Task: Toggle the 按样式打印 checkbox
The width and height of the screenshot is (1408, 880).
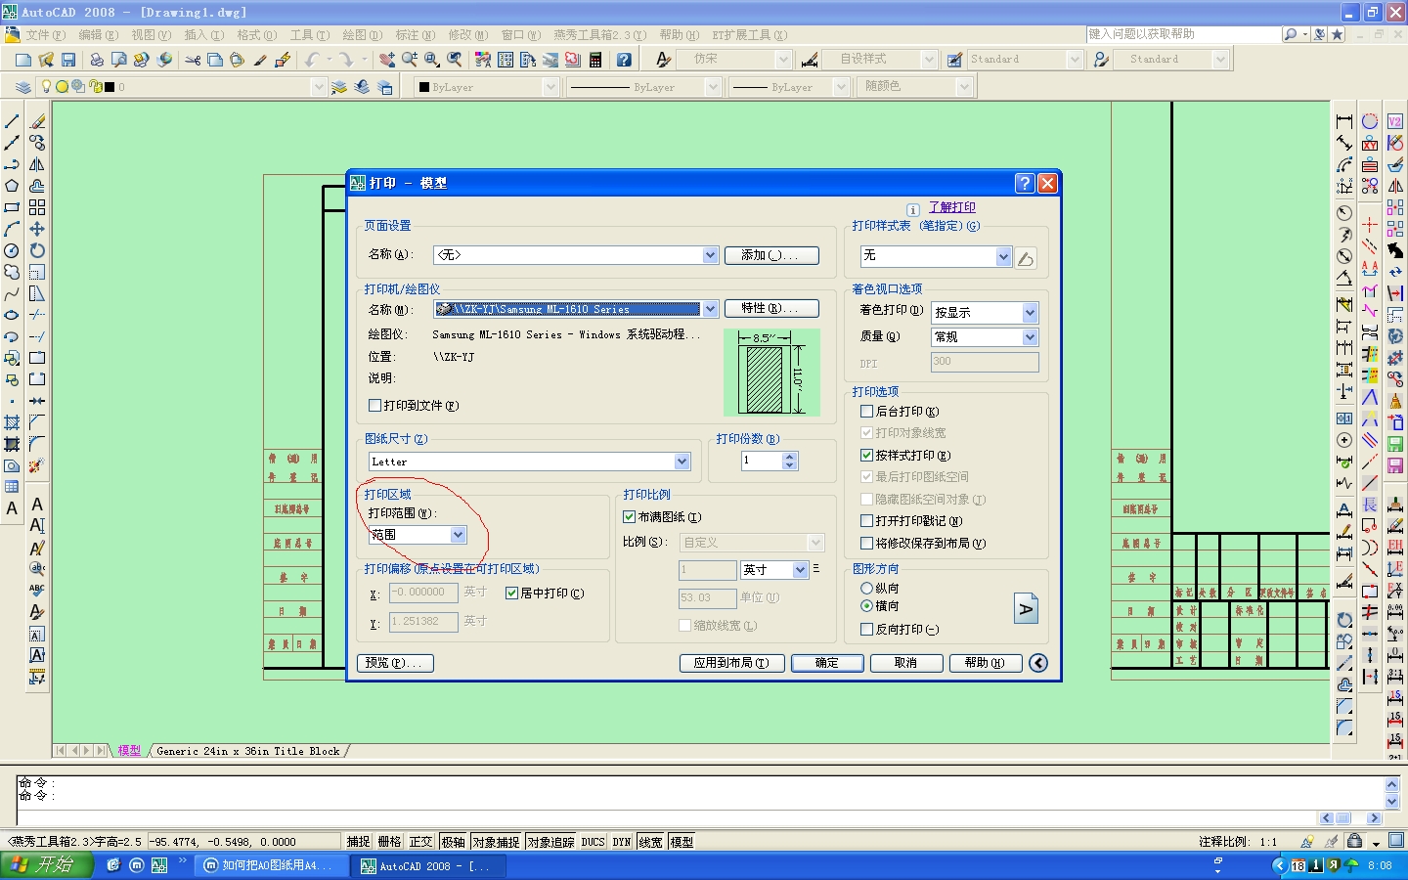Action: pyautogui.click(x=866, y=455)
